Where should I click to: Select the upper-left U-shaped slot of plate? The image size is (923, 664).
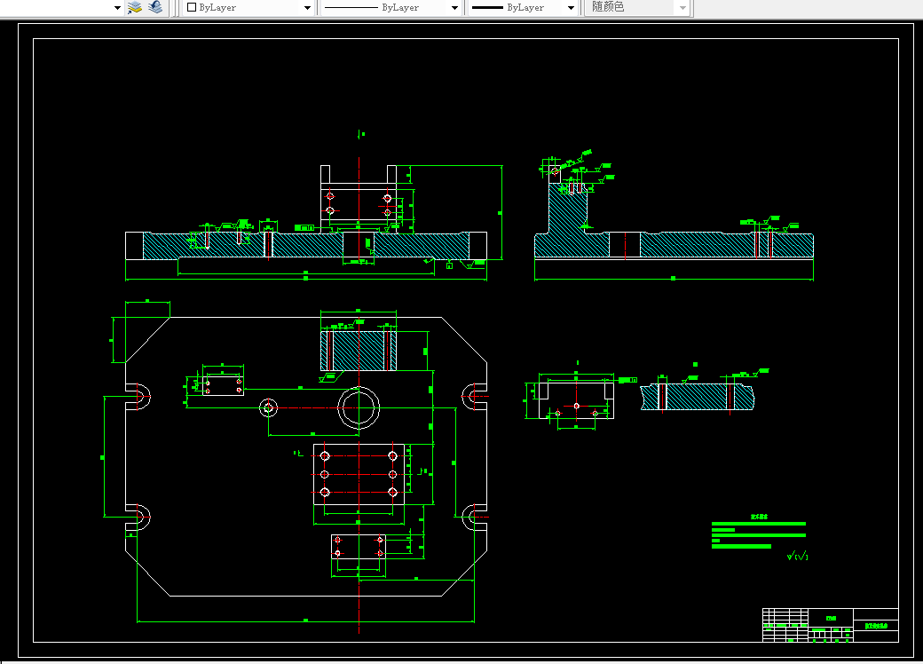coord(138,396)
